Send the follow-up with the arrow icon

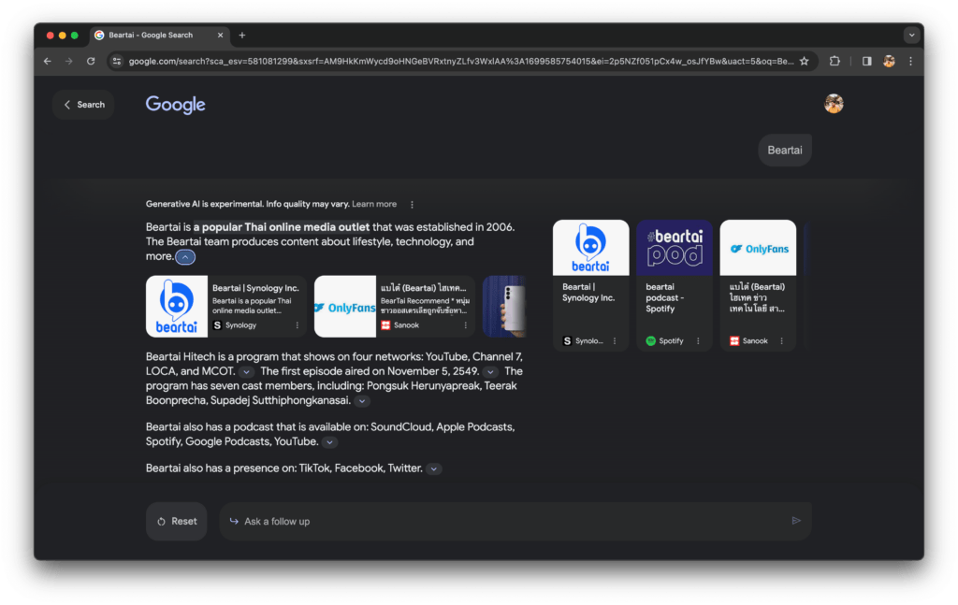pyautogui.click(x=796, y=521)
